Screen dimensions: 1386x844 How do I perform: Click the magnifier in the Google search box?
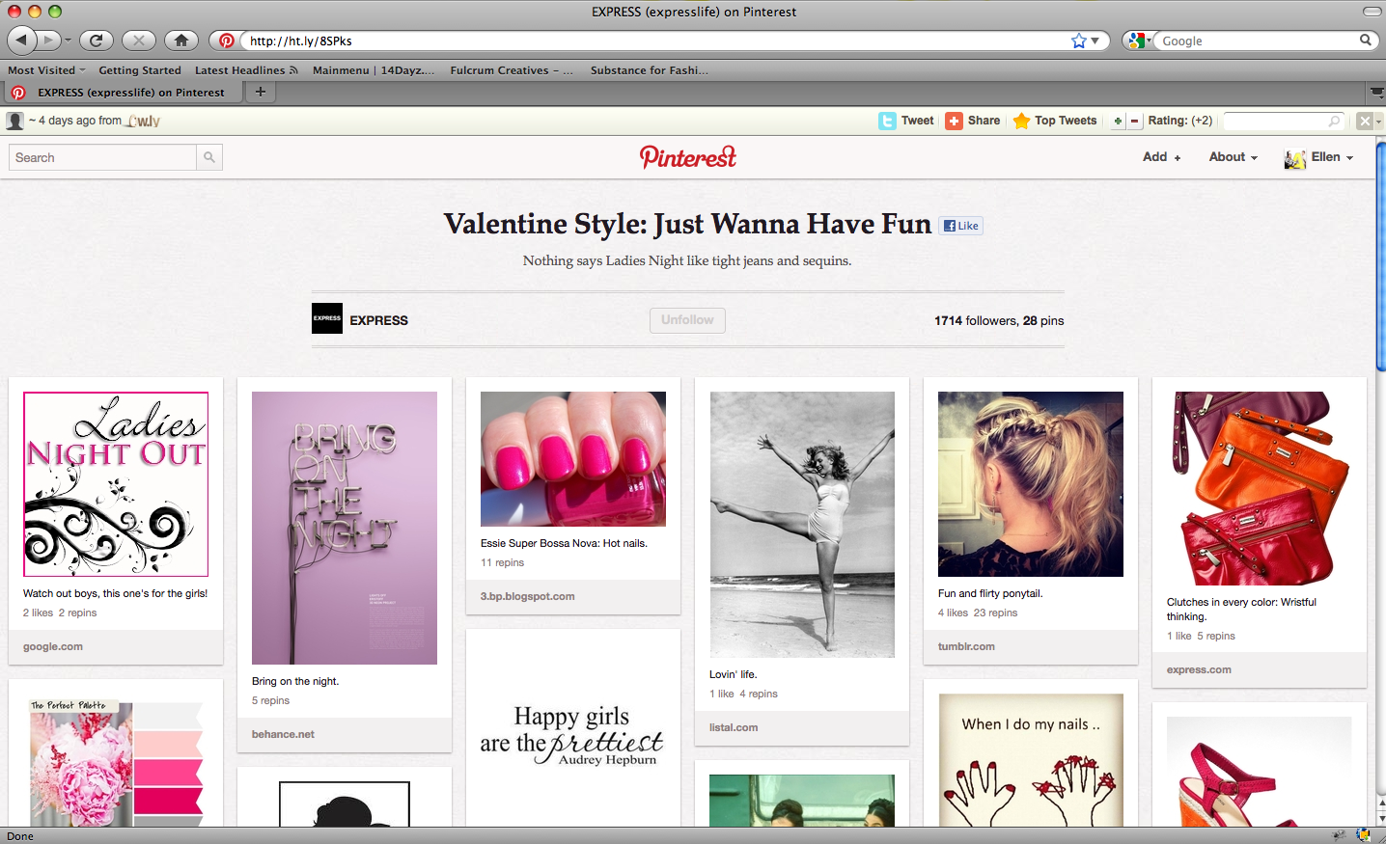(x=1365, y=41)
